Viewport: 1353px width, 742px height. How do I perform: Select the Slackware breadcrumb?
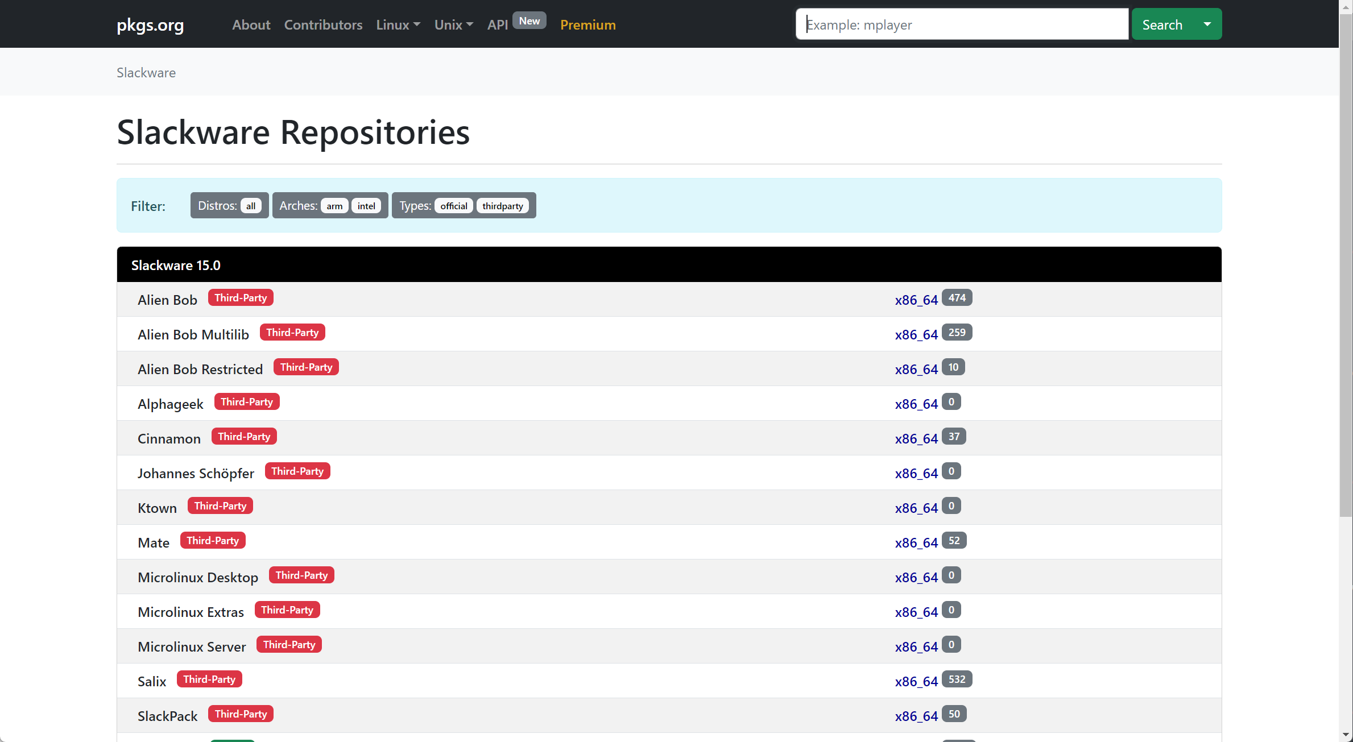146,73
